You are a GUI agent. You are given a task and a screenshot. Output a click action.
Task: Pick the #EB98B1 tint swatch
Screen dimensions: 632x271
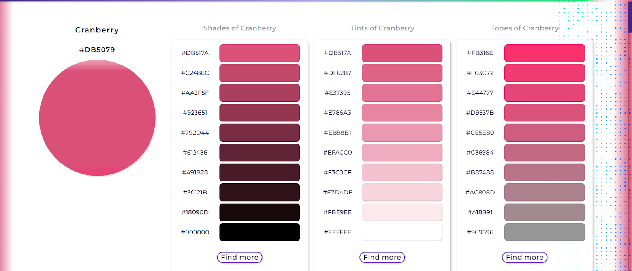pyautogui.click(x=402, y=133)
